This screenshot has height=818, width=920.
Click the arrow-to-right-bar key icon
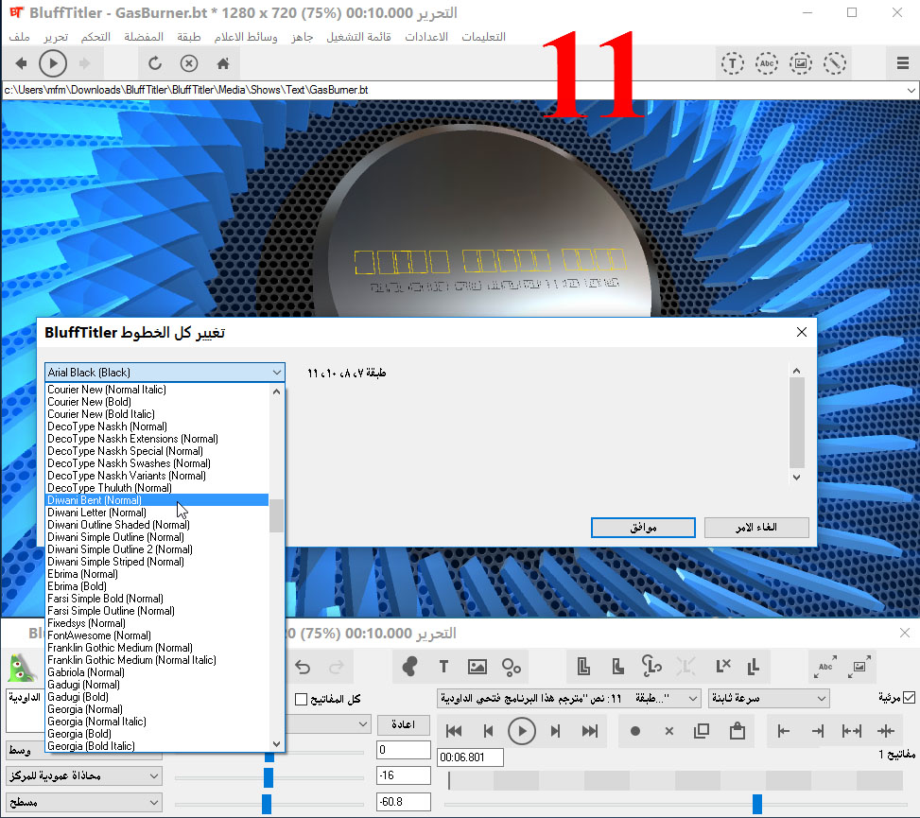[x=817, y=731]
